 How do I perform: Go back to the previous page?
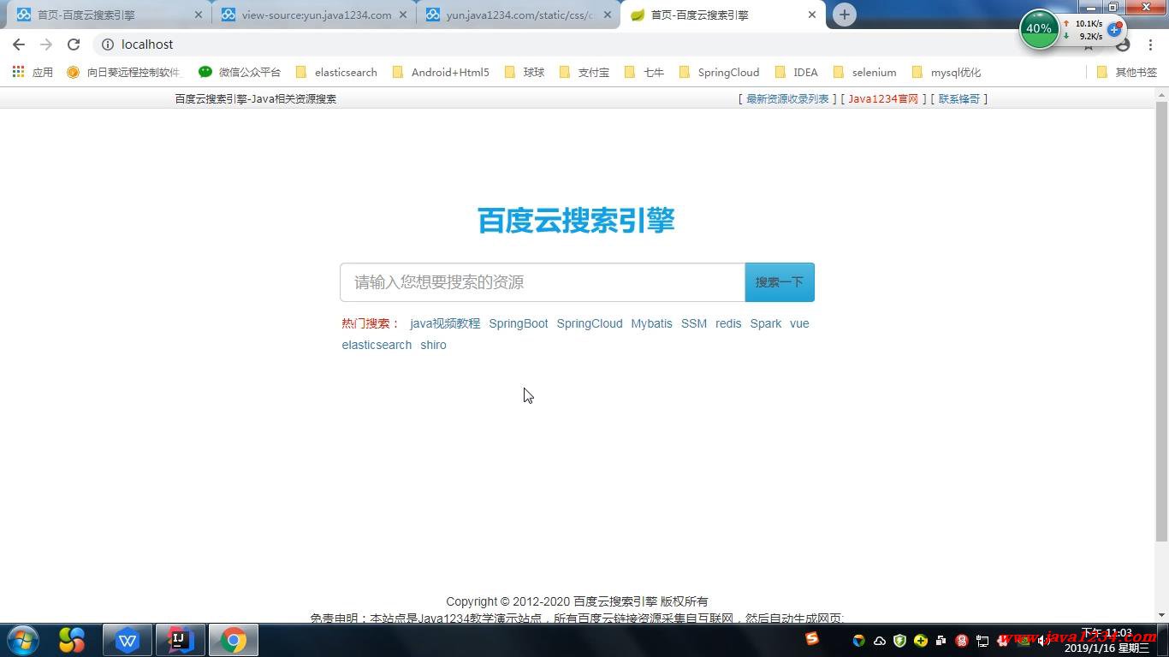coord(19,44)
